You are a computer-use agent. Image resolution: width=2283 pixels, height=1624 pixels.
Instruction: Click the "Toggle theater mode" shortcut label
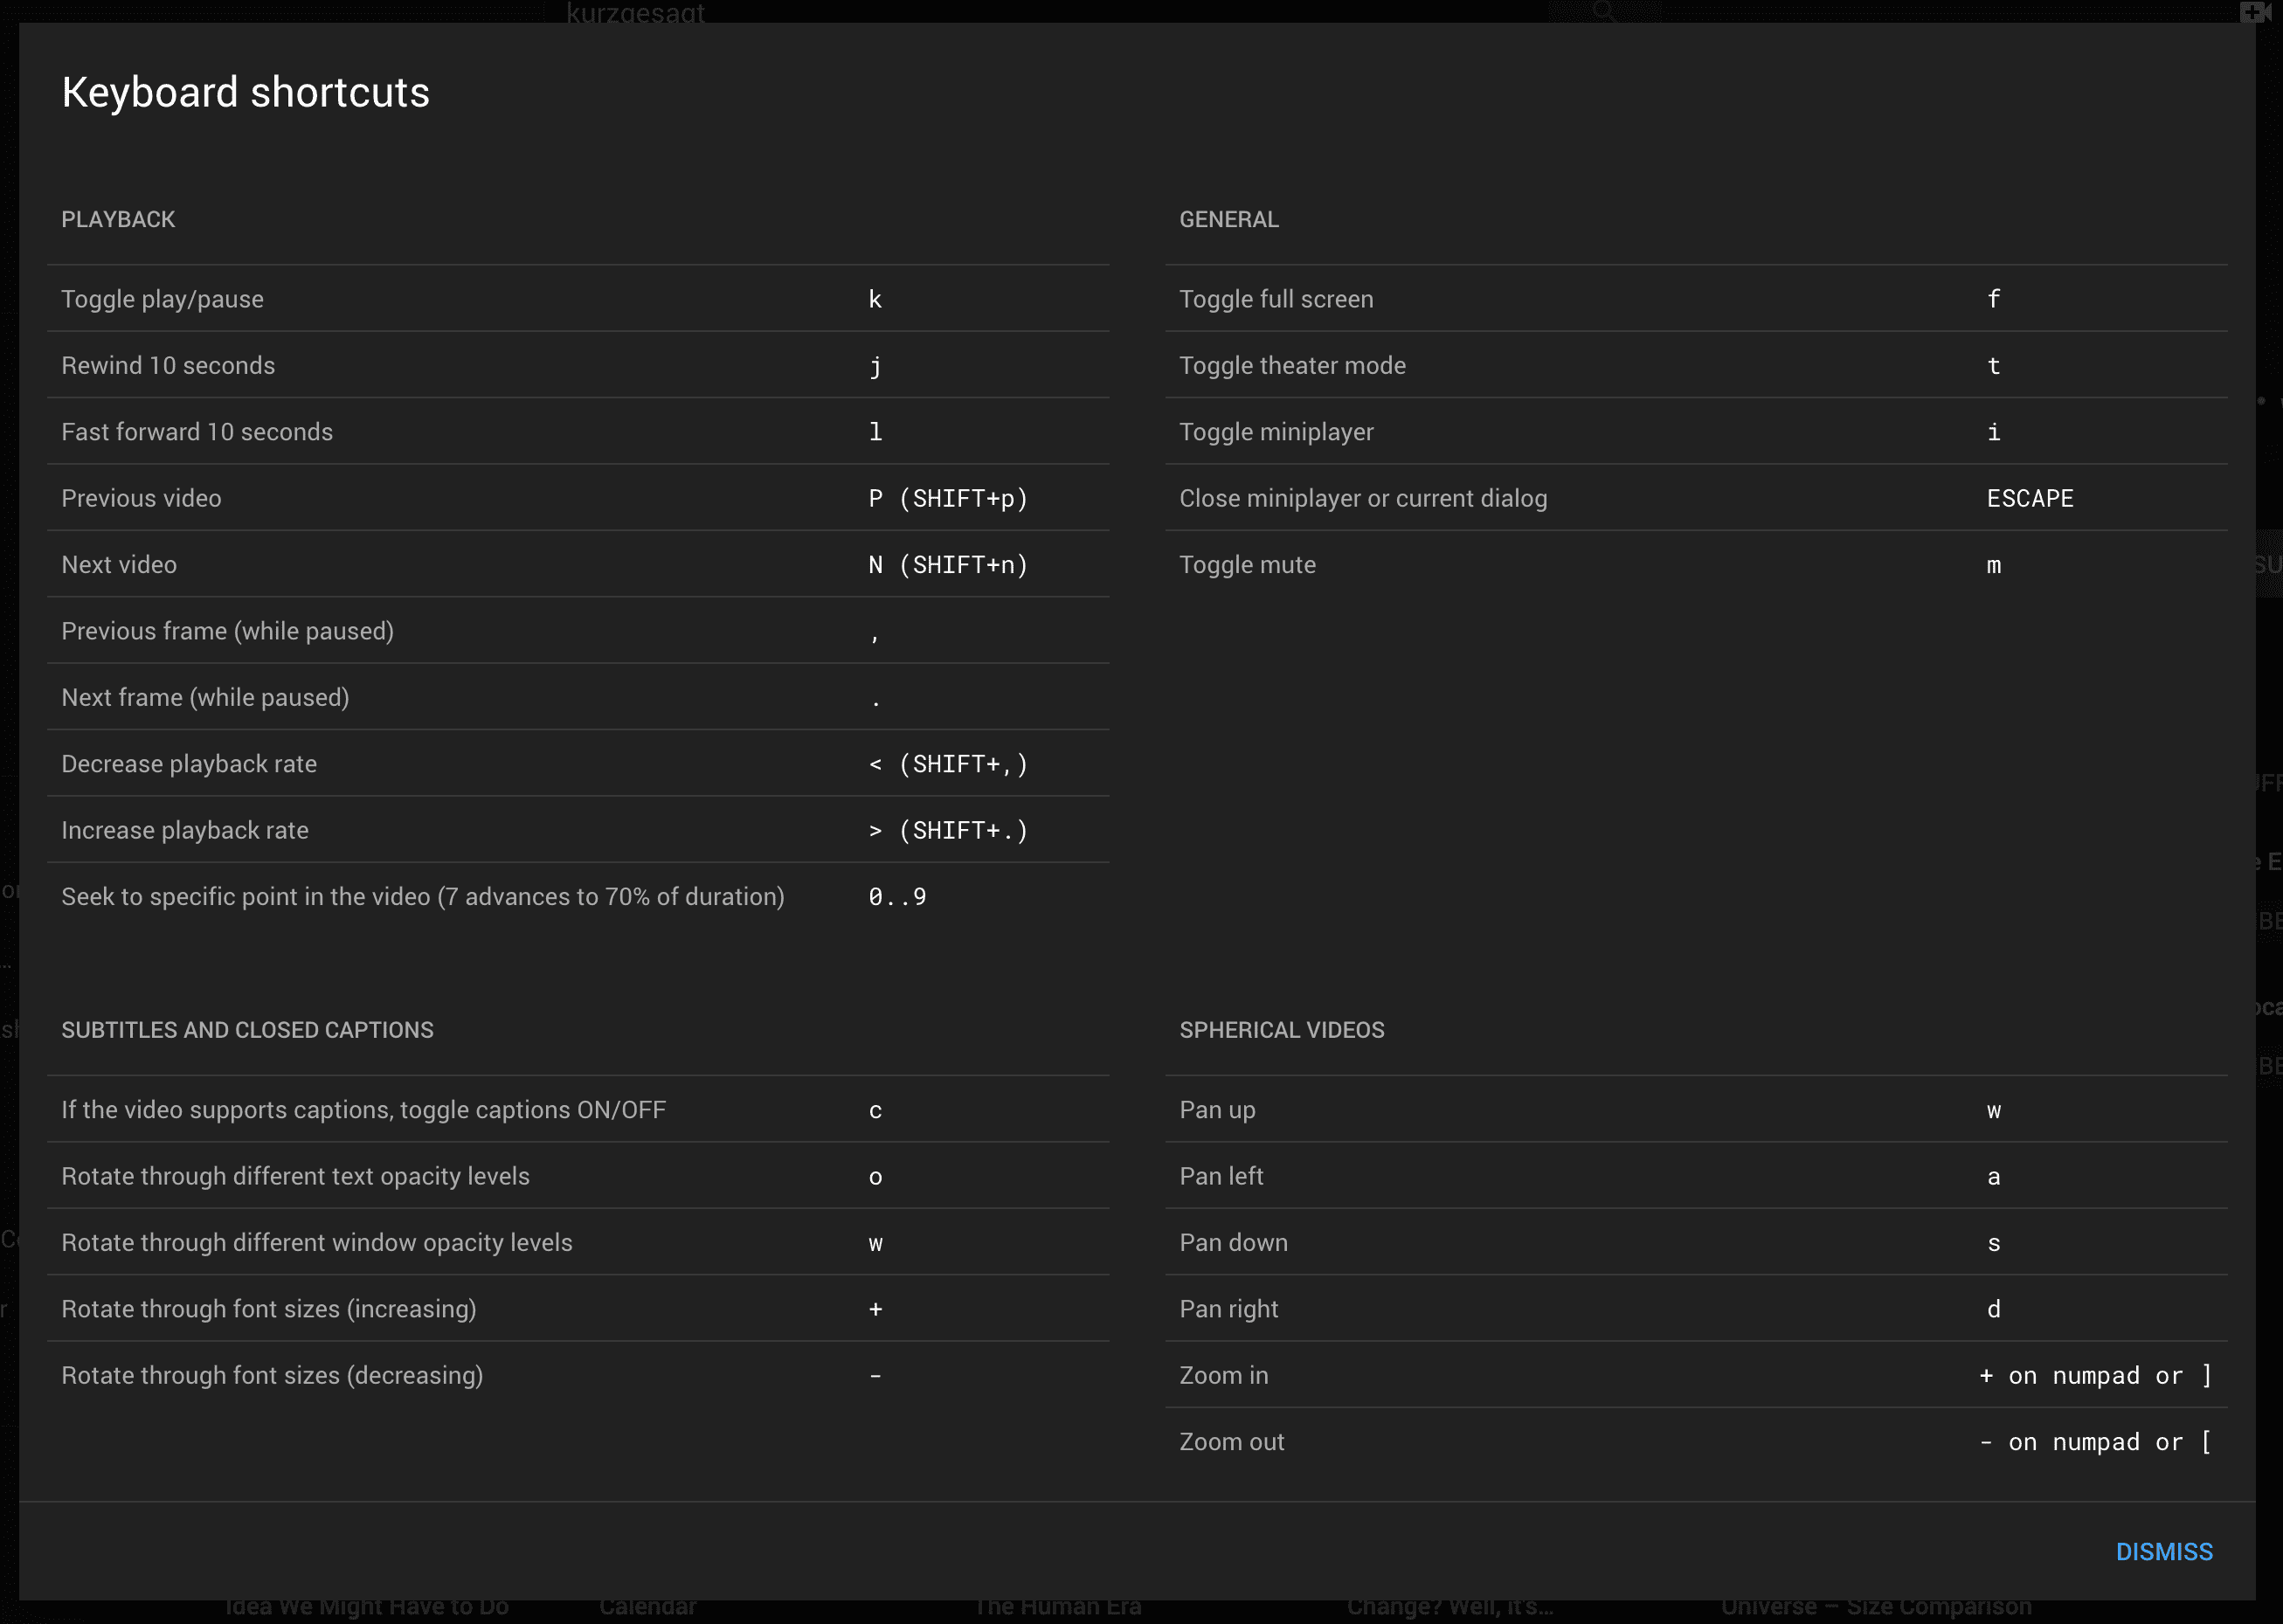coord(1292,366)
